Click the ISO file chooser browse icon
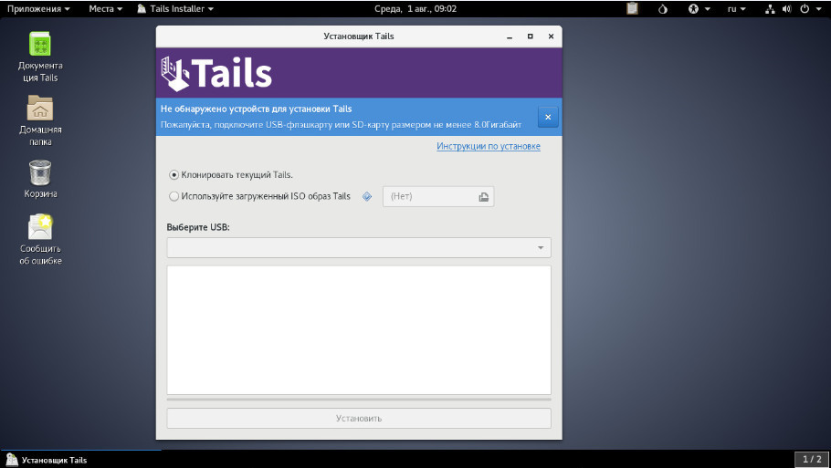Viewport: 831px width, 468px height. click(x=483, y=196)
